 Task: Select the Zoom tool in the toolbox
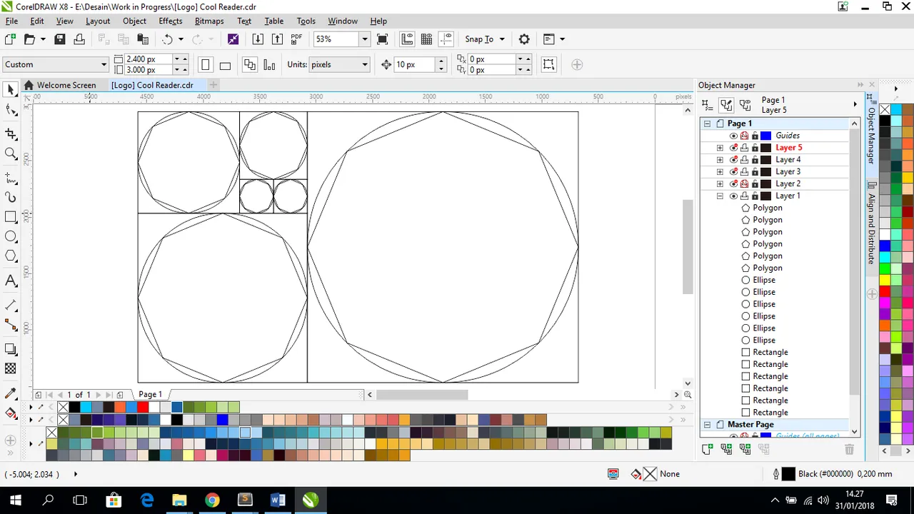coord(11,153)
